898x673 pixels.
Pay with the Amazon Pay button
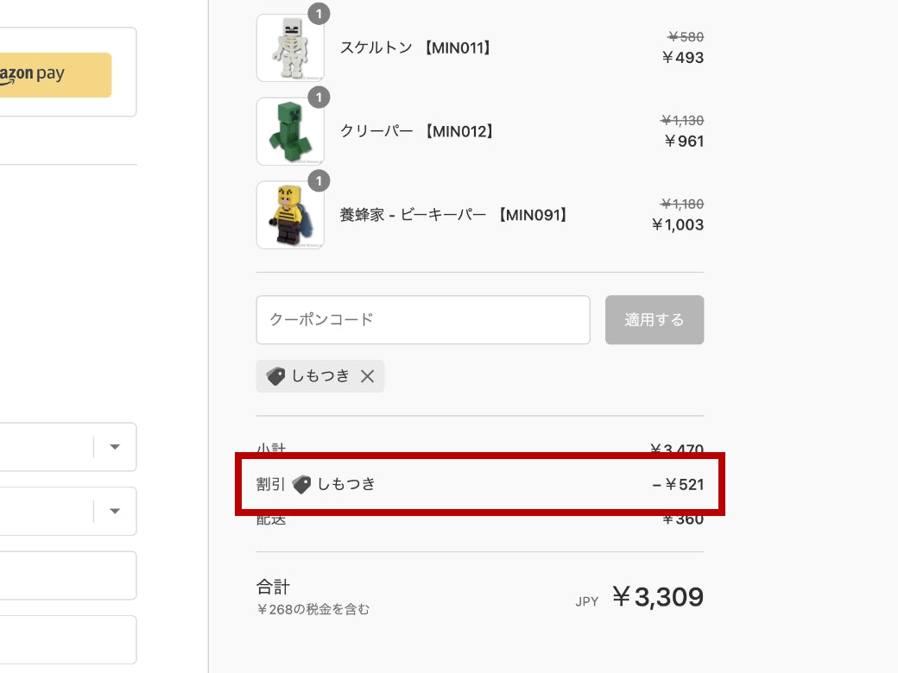coord(54,75)
